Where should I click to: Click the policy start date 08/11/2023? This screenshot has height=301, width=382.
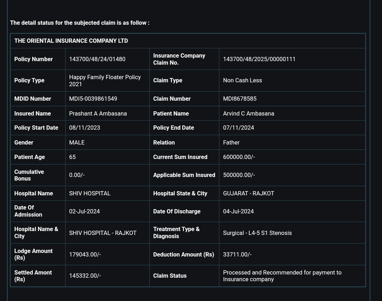click(x=85, y=128)
